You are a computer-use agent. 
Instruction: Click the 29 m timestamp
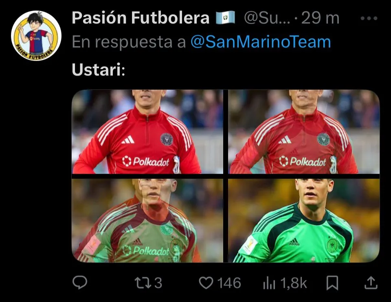coord(321,18)
